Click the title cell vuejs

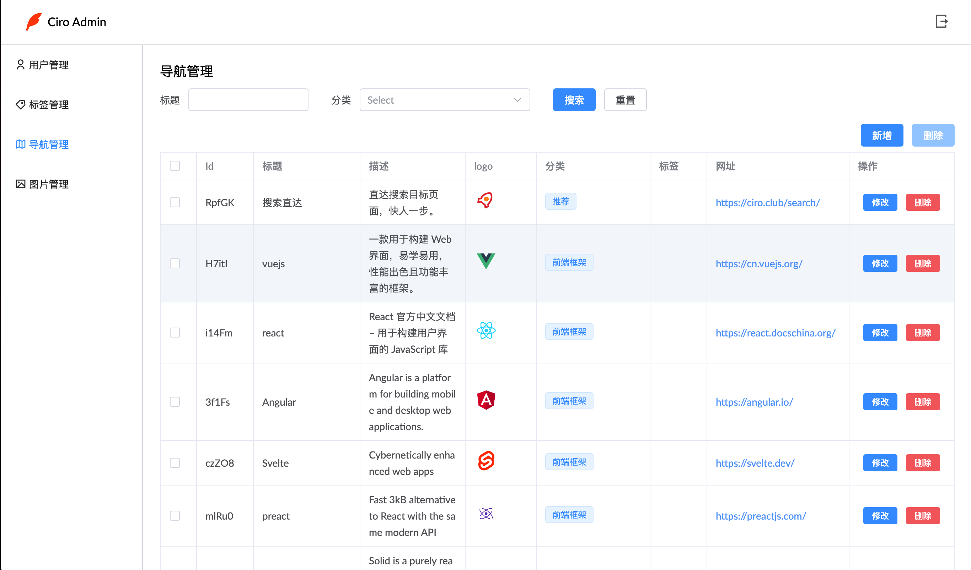(274, 264)
